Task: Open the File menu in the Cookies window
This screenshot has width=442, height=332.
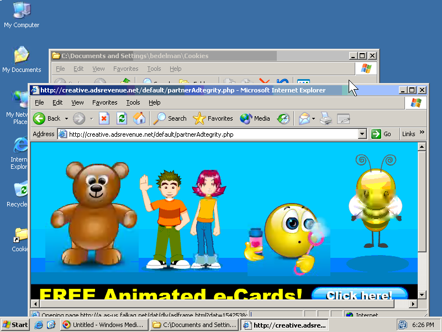Action: pyautogui.click(x=60, y=69)
